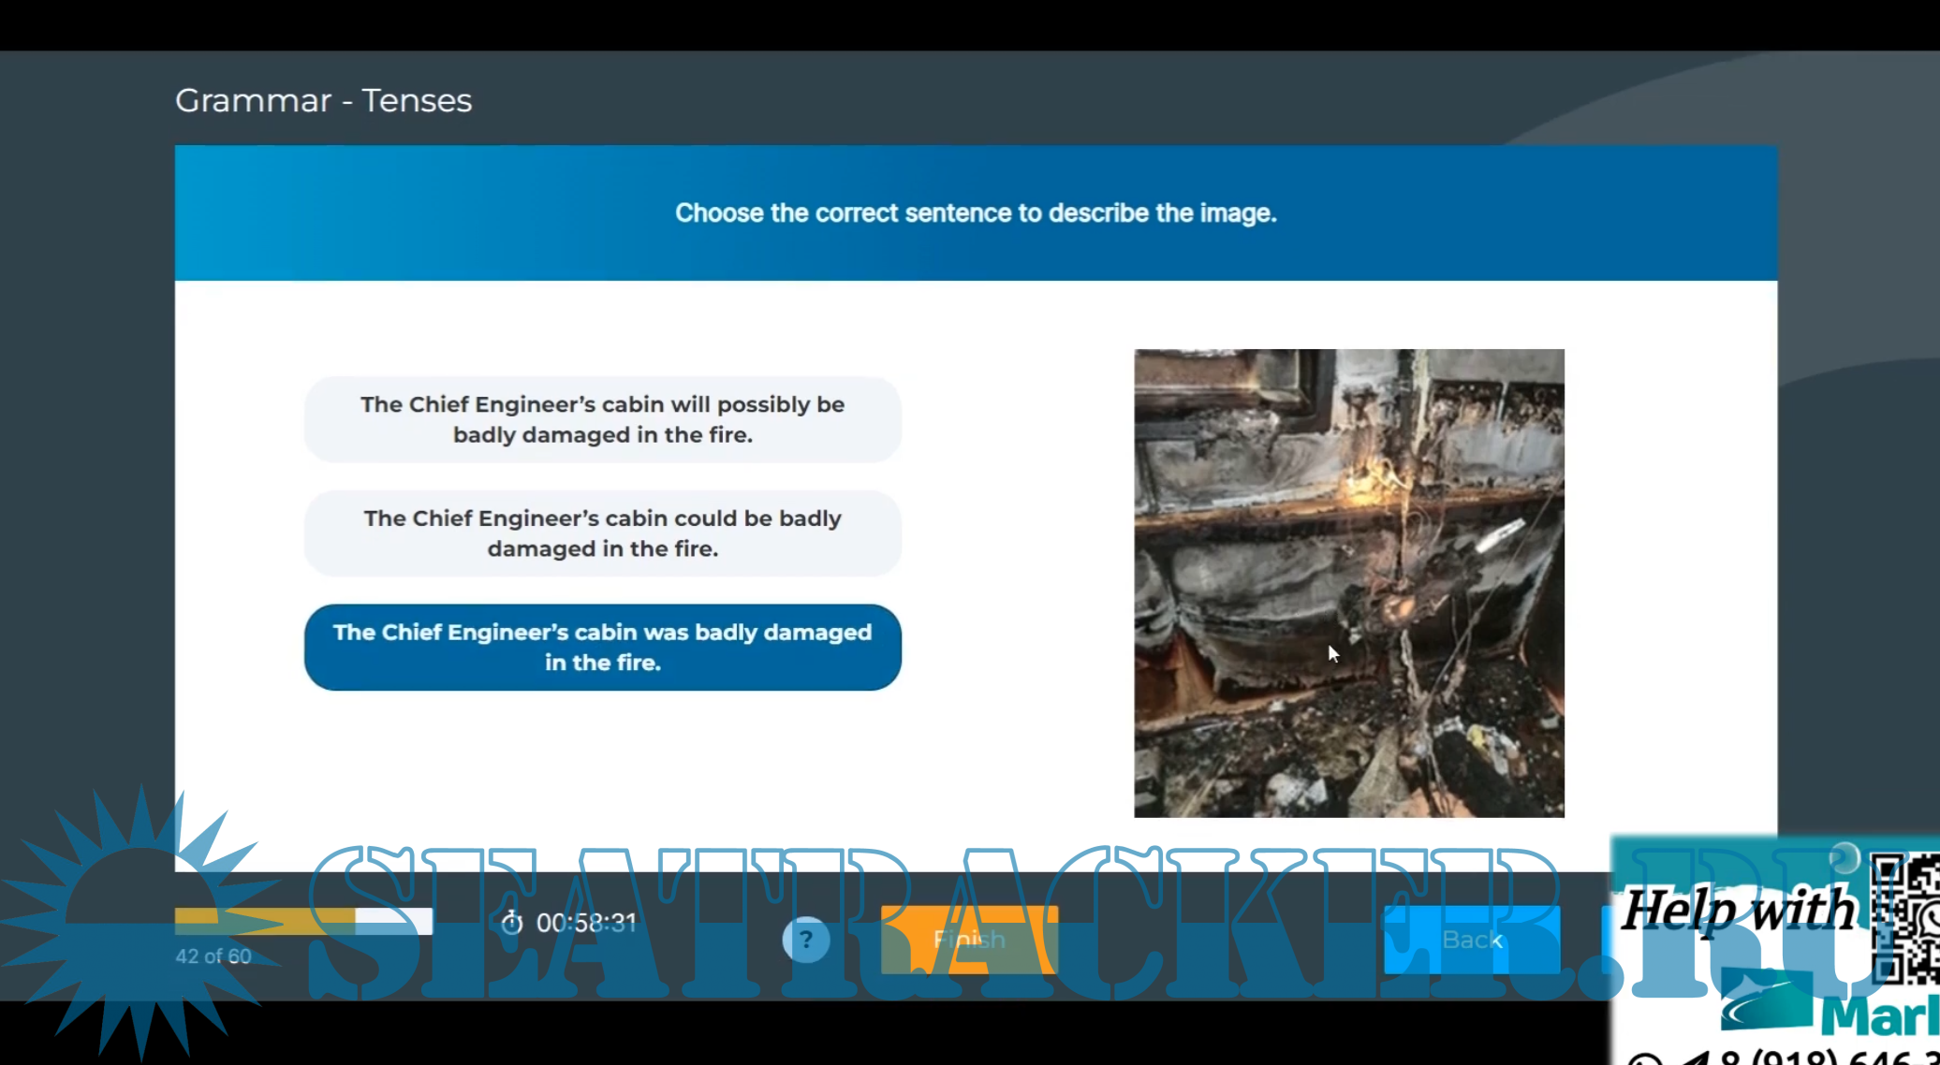Click the 'Help with' banner text
Viewport: 1940px width, 1065px height.
(1738, 910)
